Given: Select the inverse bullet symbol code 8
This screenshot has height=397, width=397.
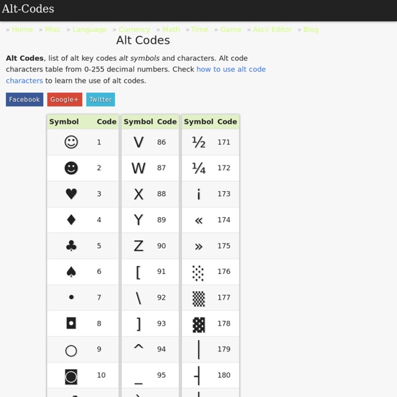Looking at the screenshot, I should [x=71, y=324].
